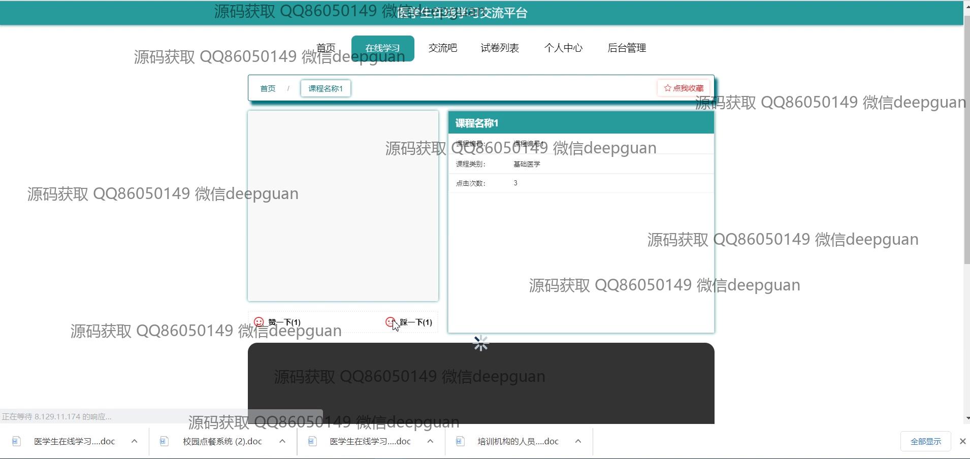Viewport: 970px width, 459px height.
Task: Click the Word icon of 培训机构的人员 download
Action: pyautogui.click(x=460, y=441)
